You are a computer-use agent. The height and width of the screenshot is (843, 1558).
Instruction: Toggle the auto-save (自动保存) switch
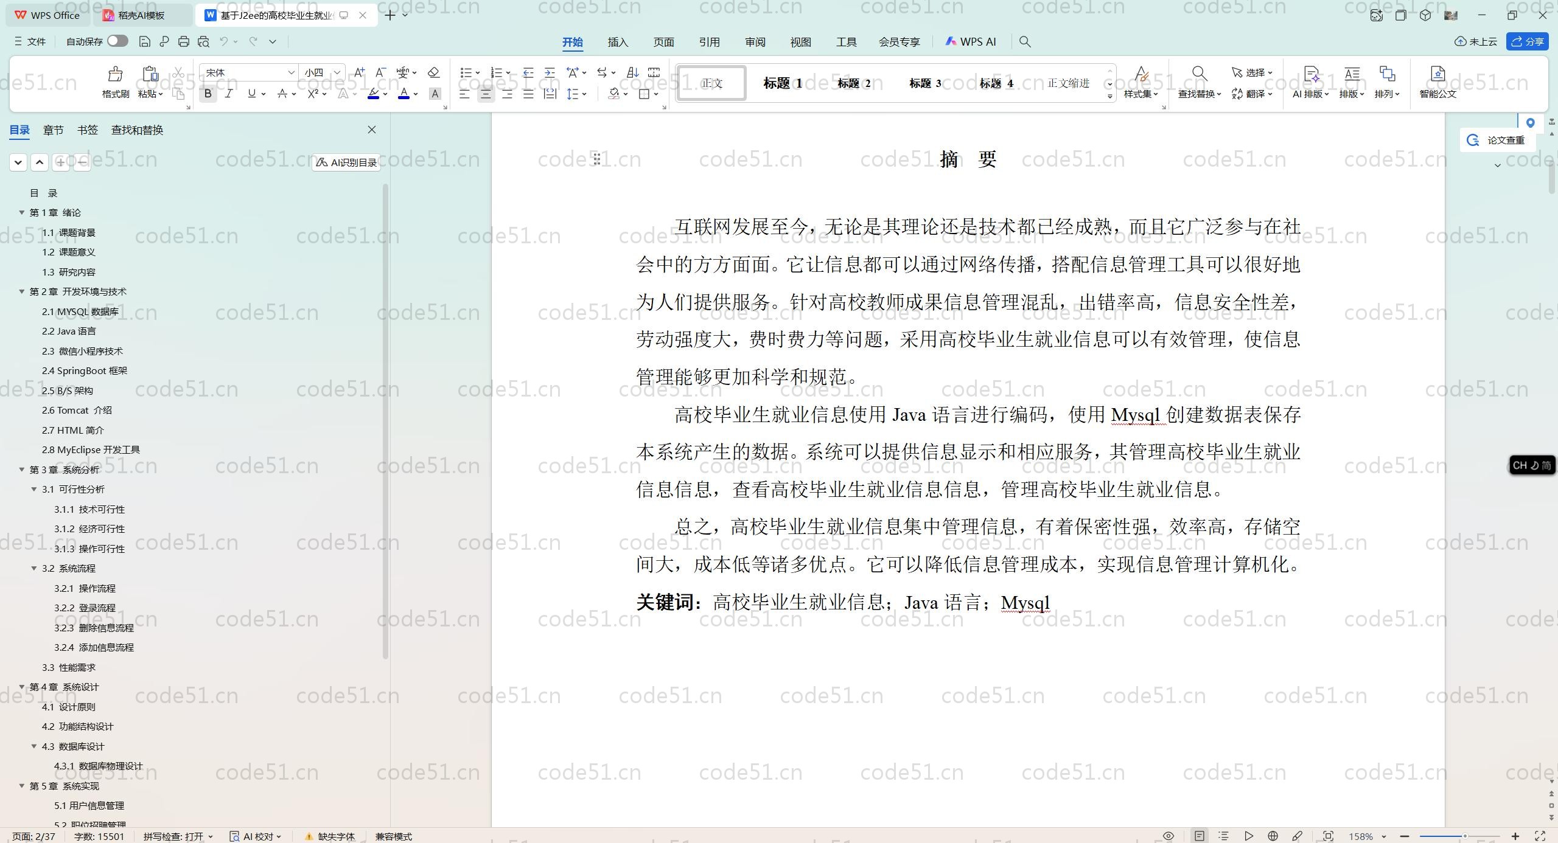click(117, 41)
